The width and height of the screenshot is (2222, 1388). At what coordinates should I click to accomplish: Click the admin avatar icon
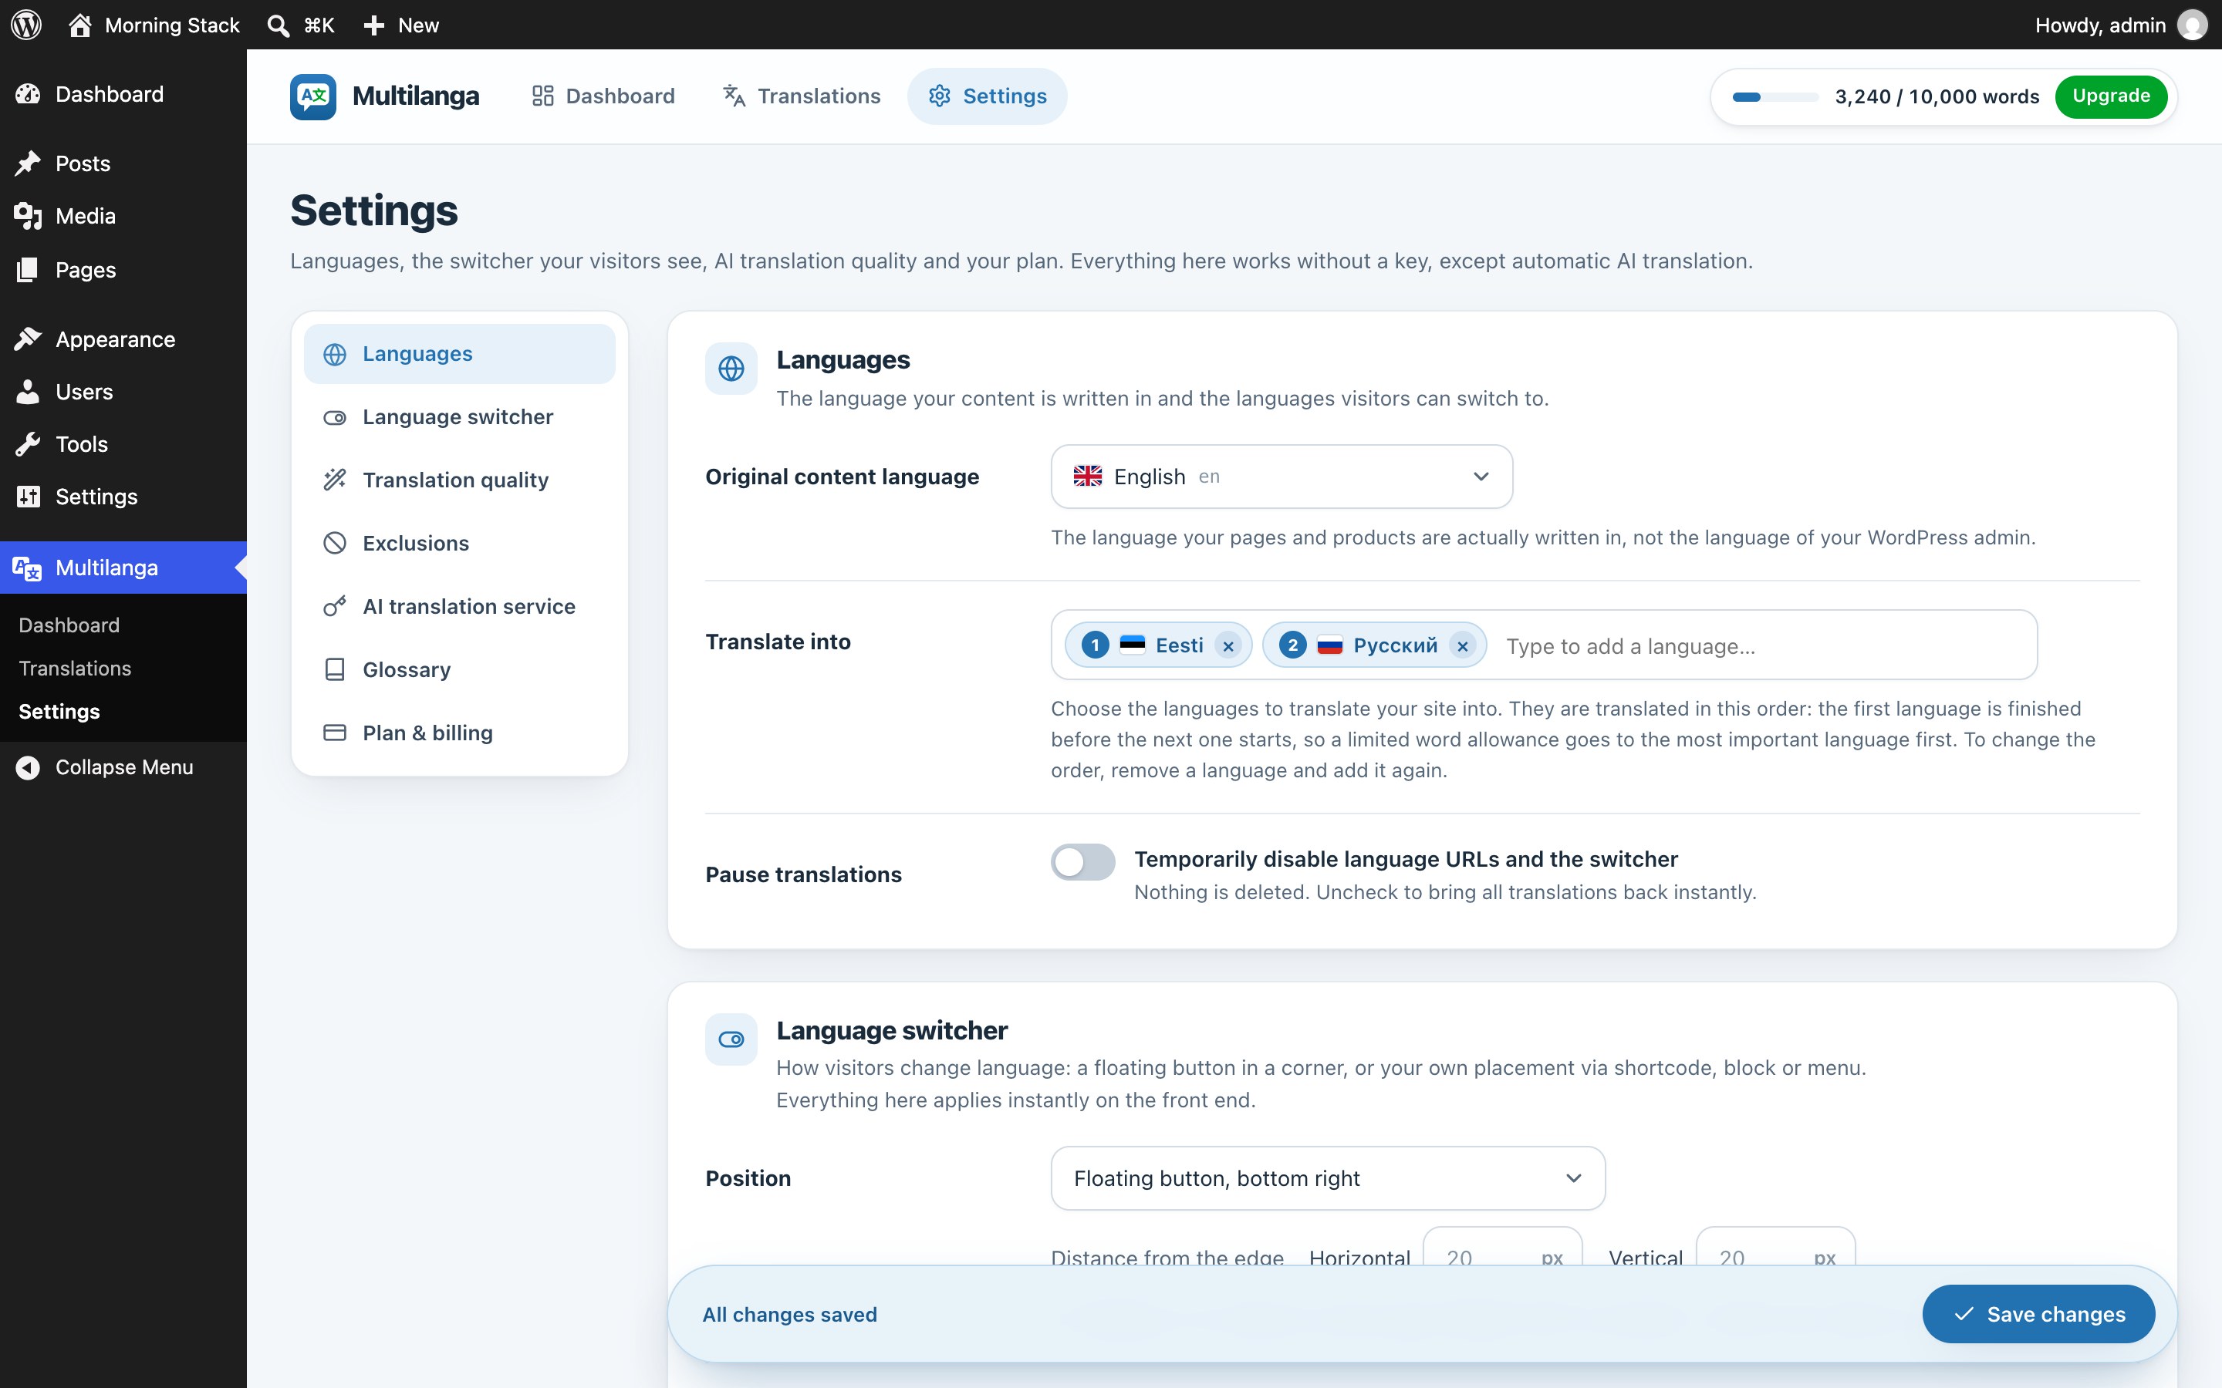click(2193, 25)
